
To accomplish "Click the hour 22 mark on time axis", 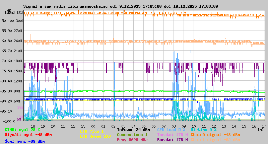I will (x=73, y=126).
